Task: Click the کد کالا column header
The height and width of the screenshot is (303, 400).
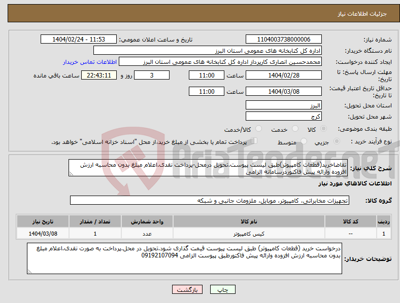Action: click(351, 221)
